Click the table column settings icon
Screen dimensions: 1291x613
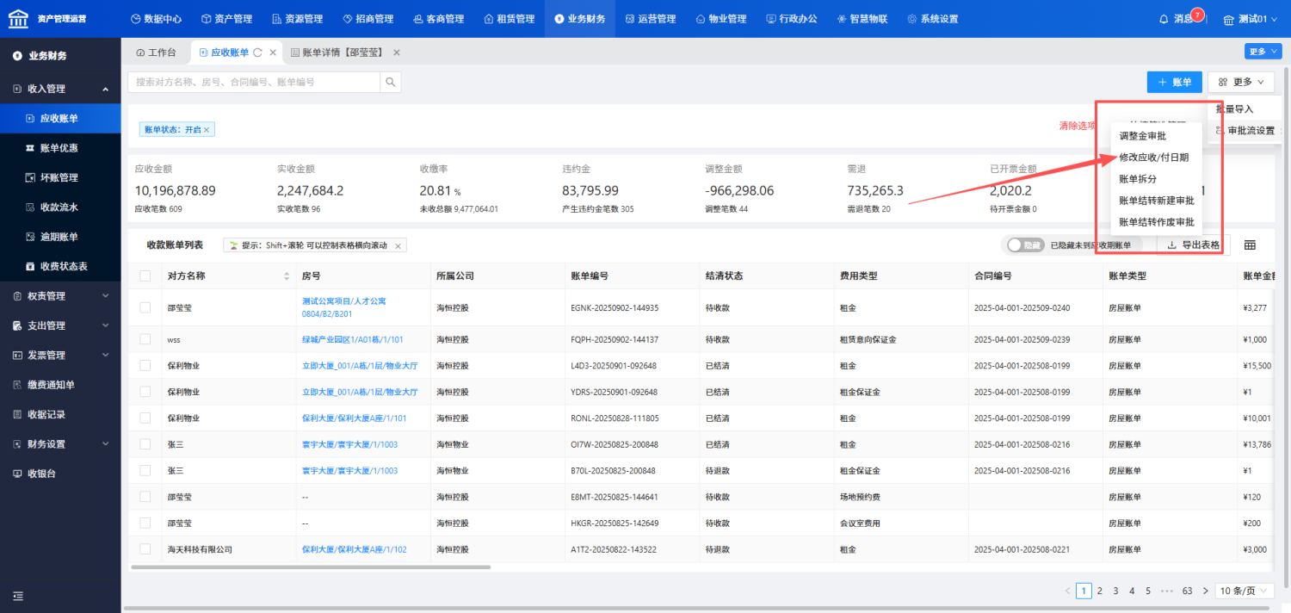point(1250,245)
